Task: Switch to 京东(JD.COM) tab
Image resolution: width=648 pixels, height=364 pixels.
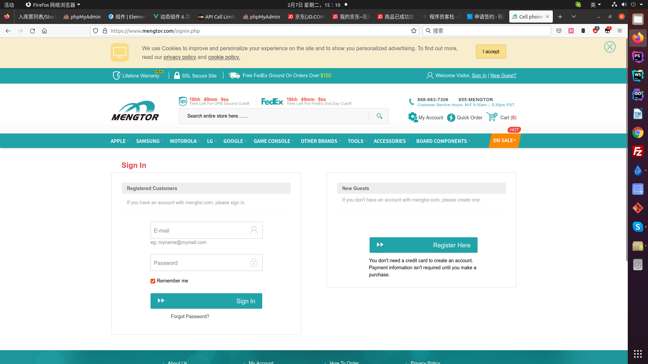Action: (x=306, y=17)
